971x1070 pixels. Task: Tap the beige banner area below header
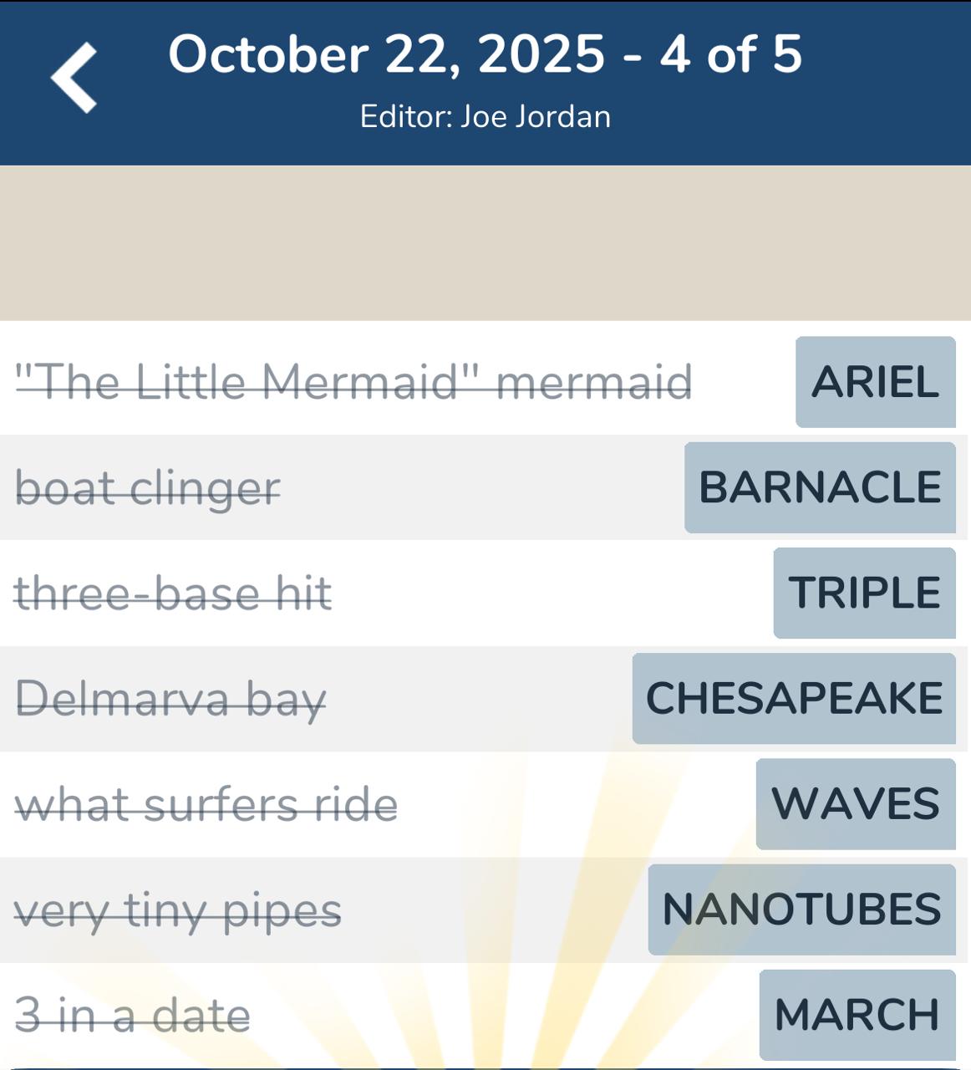[485, 242]
